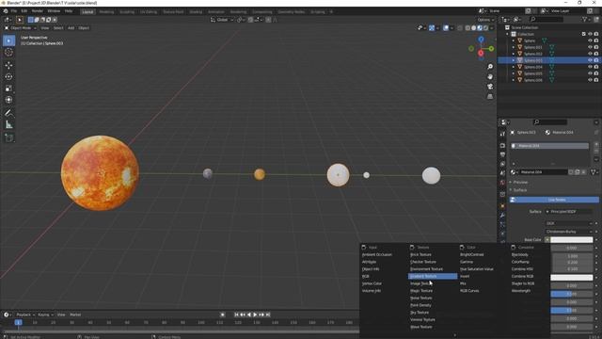Open Output properties tab icon
This screenshot has height=339, width=602.
[x=502, y=154]
